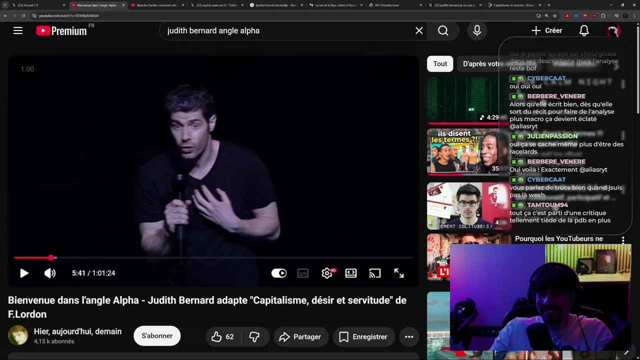640x360 pixels.
Task: Click TAMTOUM94 username in chat overlay
Action: click(x=547, y=205)
